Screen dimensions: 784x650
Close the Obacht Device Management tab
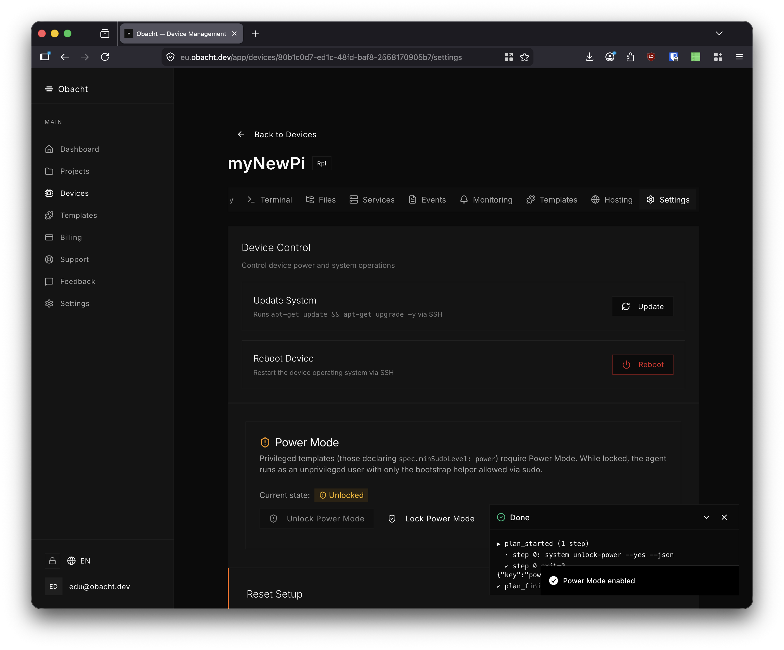coord(234,33)
